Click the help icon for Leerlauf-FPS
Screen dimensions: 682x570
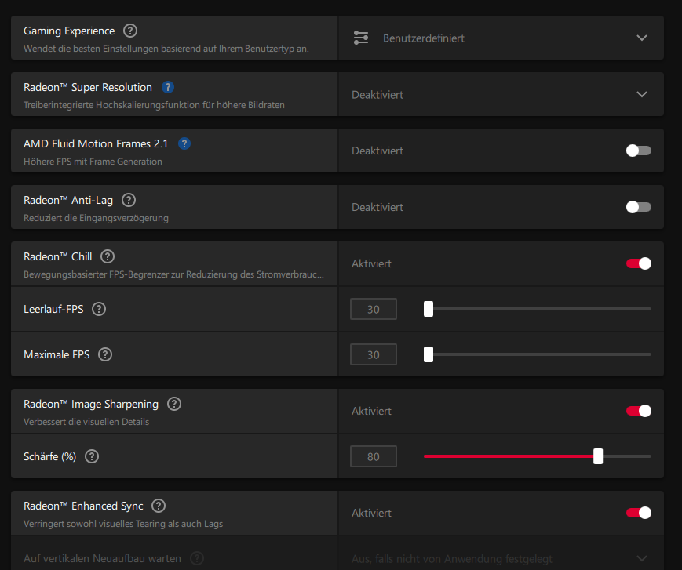point(99,309)
